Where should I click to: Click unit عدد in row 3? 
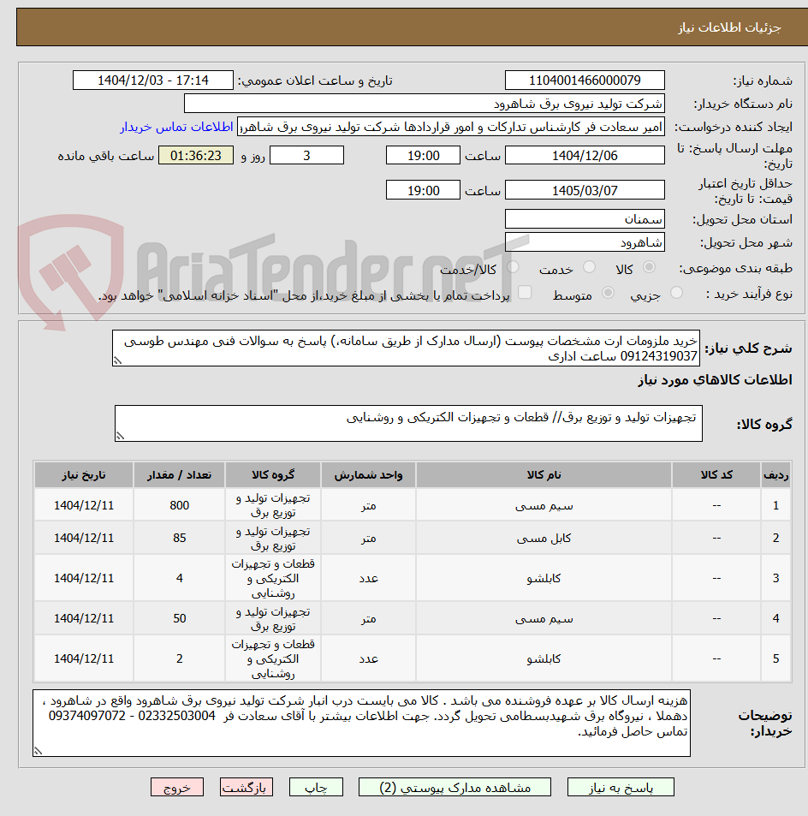pyautogui.click(x=368, y=578)
